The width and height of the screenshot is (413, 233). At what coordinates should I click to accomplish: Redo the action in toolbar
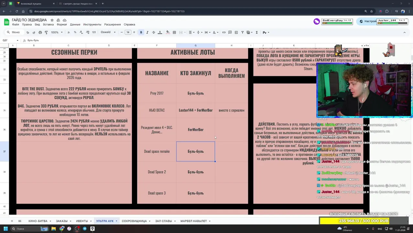point(34,32)
